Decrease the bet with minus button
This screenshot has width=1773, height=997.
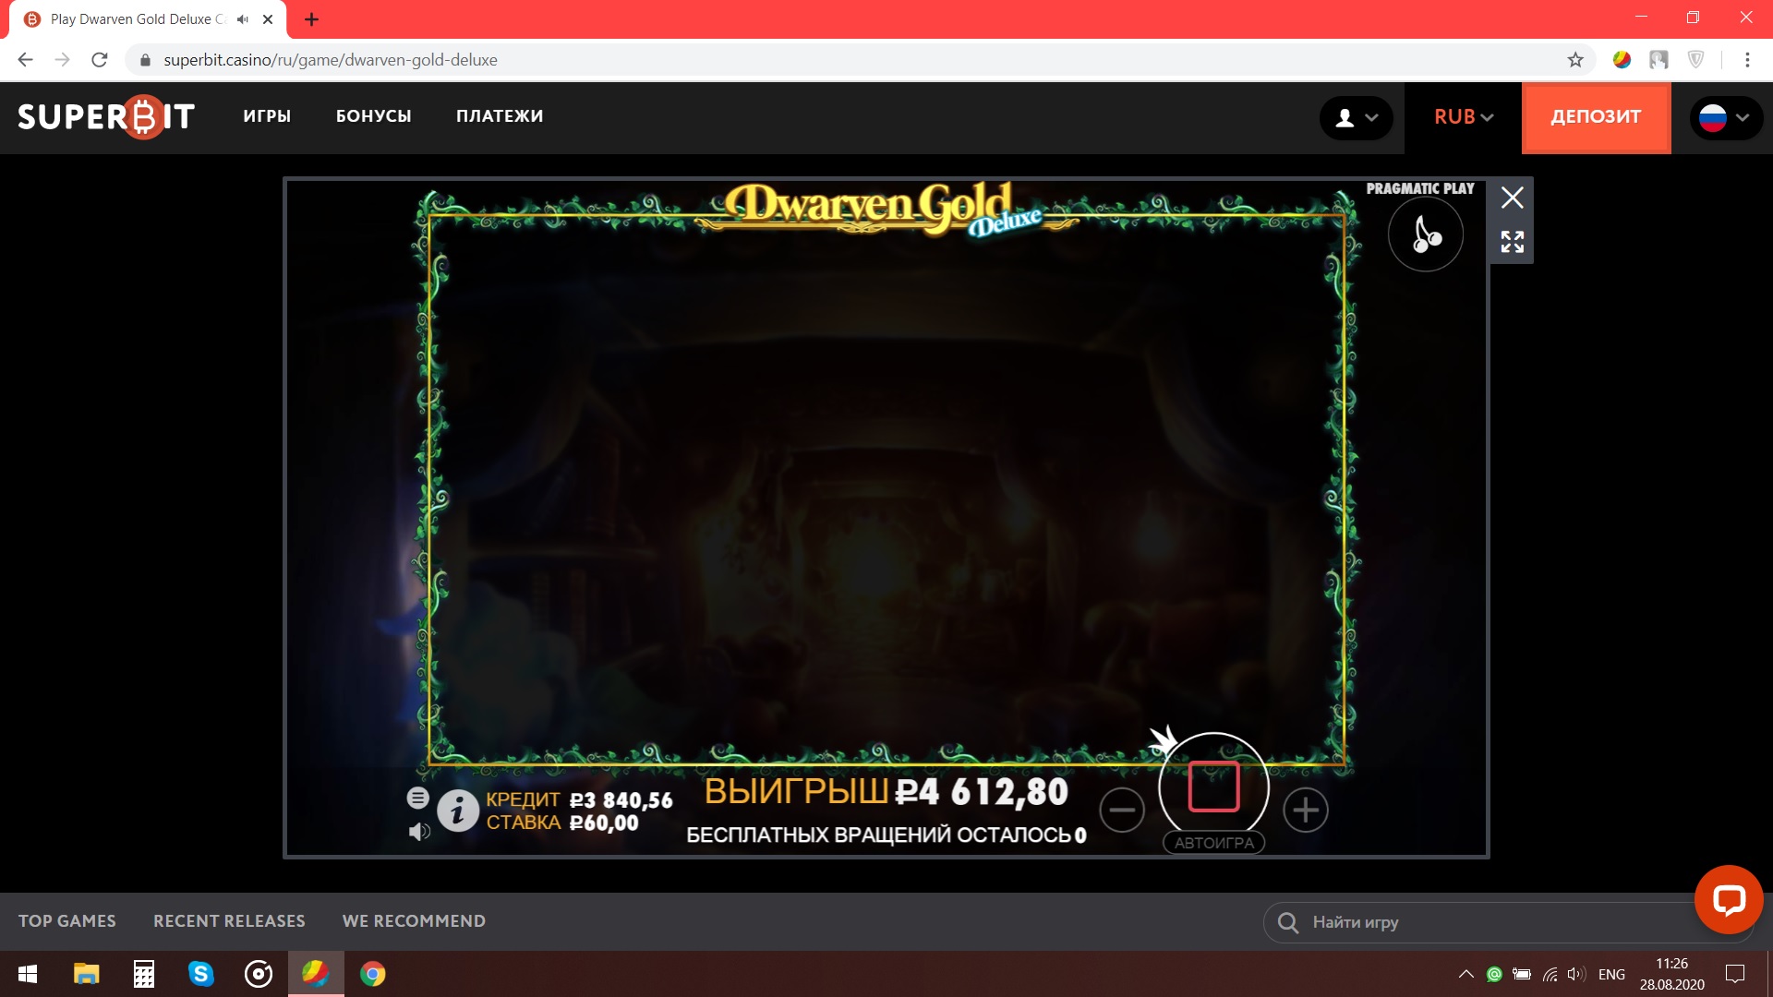[x=1122, y=811]
